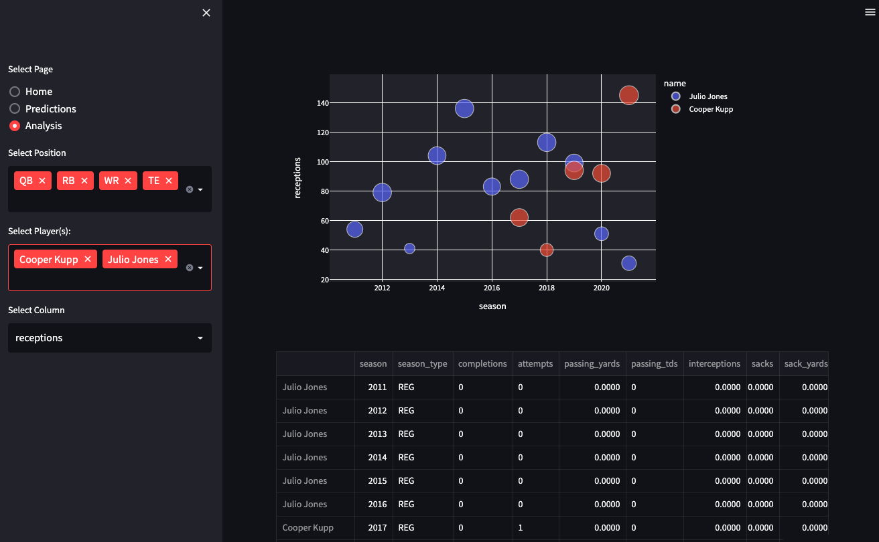The height and width of the screenshot is (542, 879).
Task: Click the Julio Jones player tag label
Action: pos(133,260)
